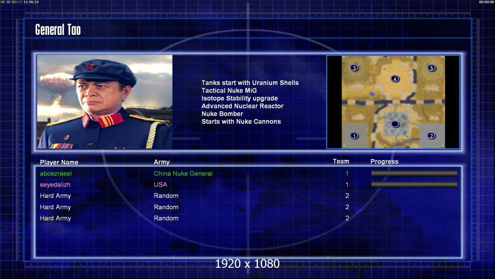This screenshot has width=495, height=279.
Task: Click the "Isotope Stability upgrade" line
Action: point(240,98)
